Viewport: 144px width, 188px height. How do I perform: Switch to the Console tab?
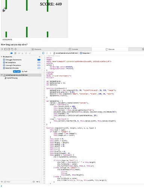click(x=73, y=49)
